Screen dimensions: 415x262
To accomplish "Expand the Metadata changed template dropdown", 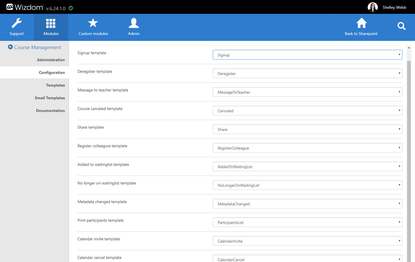I will (x=307, y=204).
